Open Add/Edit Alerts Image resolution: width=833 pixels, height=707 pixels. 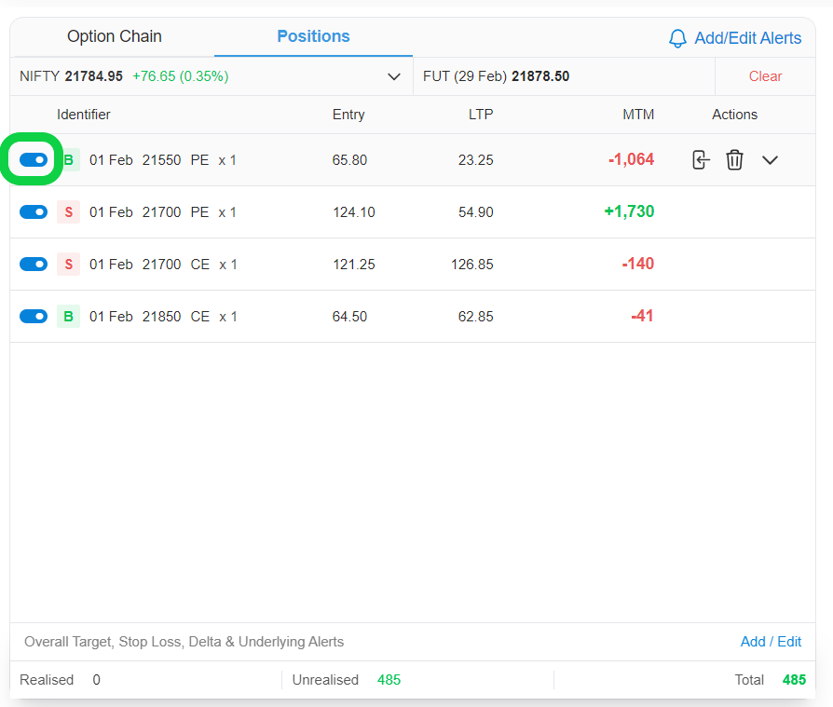pyautogui.click(x=735, y=38)
